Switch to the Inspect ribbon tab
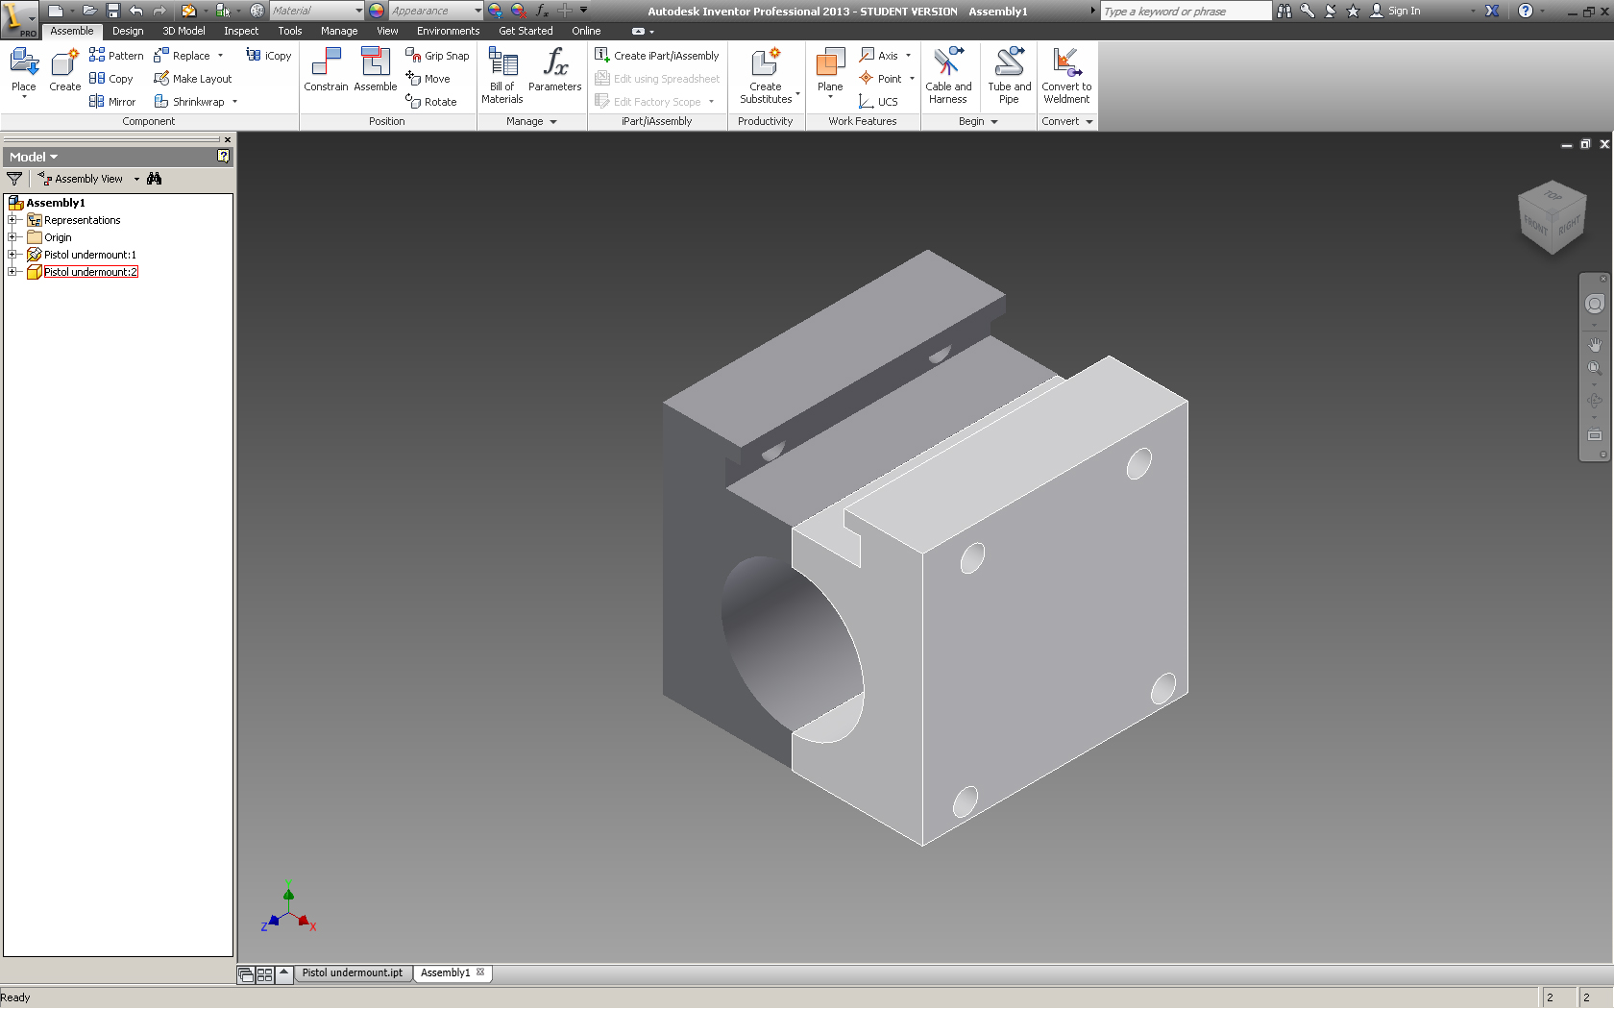 (241, 31)
